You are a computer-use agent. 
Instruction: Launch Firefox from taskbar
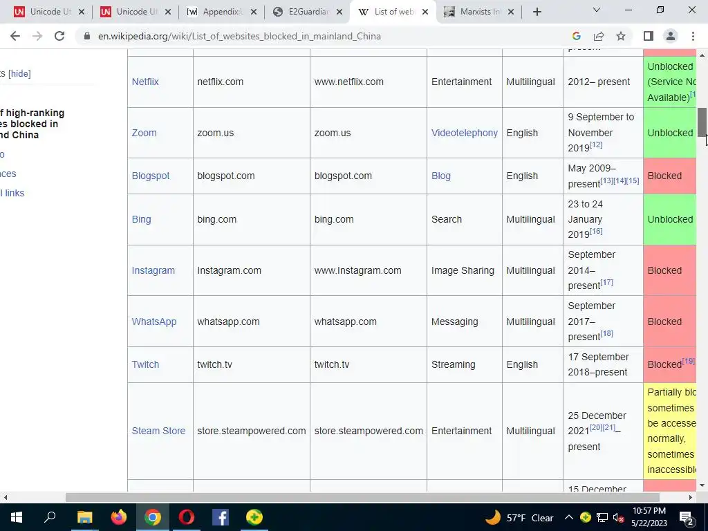point(119,517)
